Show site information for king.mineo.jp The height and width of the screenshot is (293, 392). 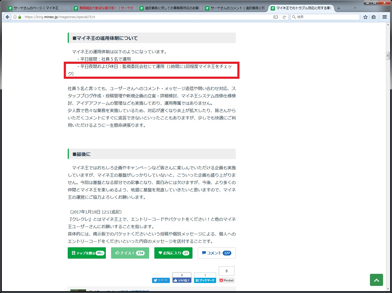(x=15, y=17)
